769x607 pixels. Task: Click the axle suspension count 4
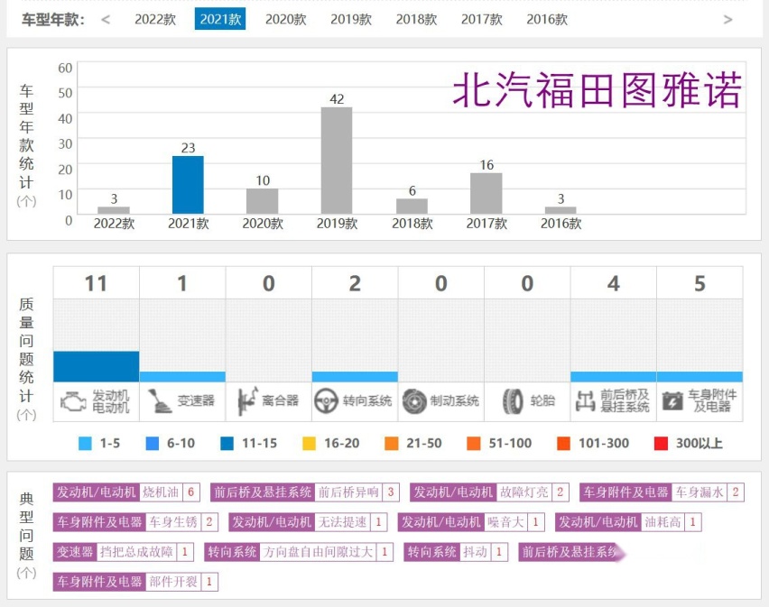(614, 284)
